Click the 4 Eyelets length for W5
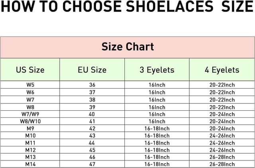 pyautogui.click(x=222, y=85)
